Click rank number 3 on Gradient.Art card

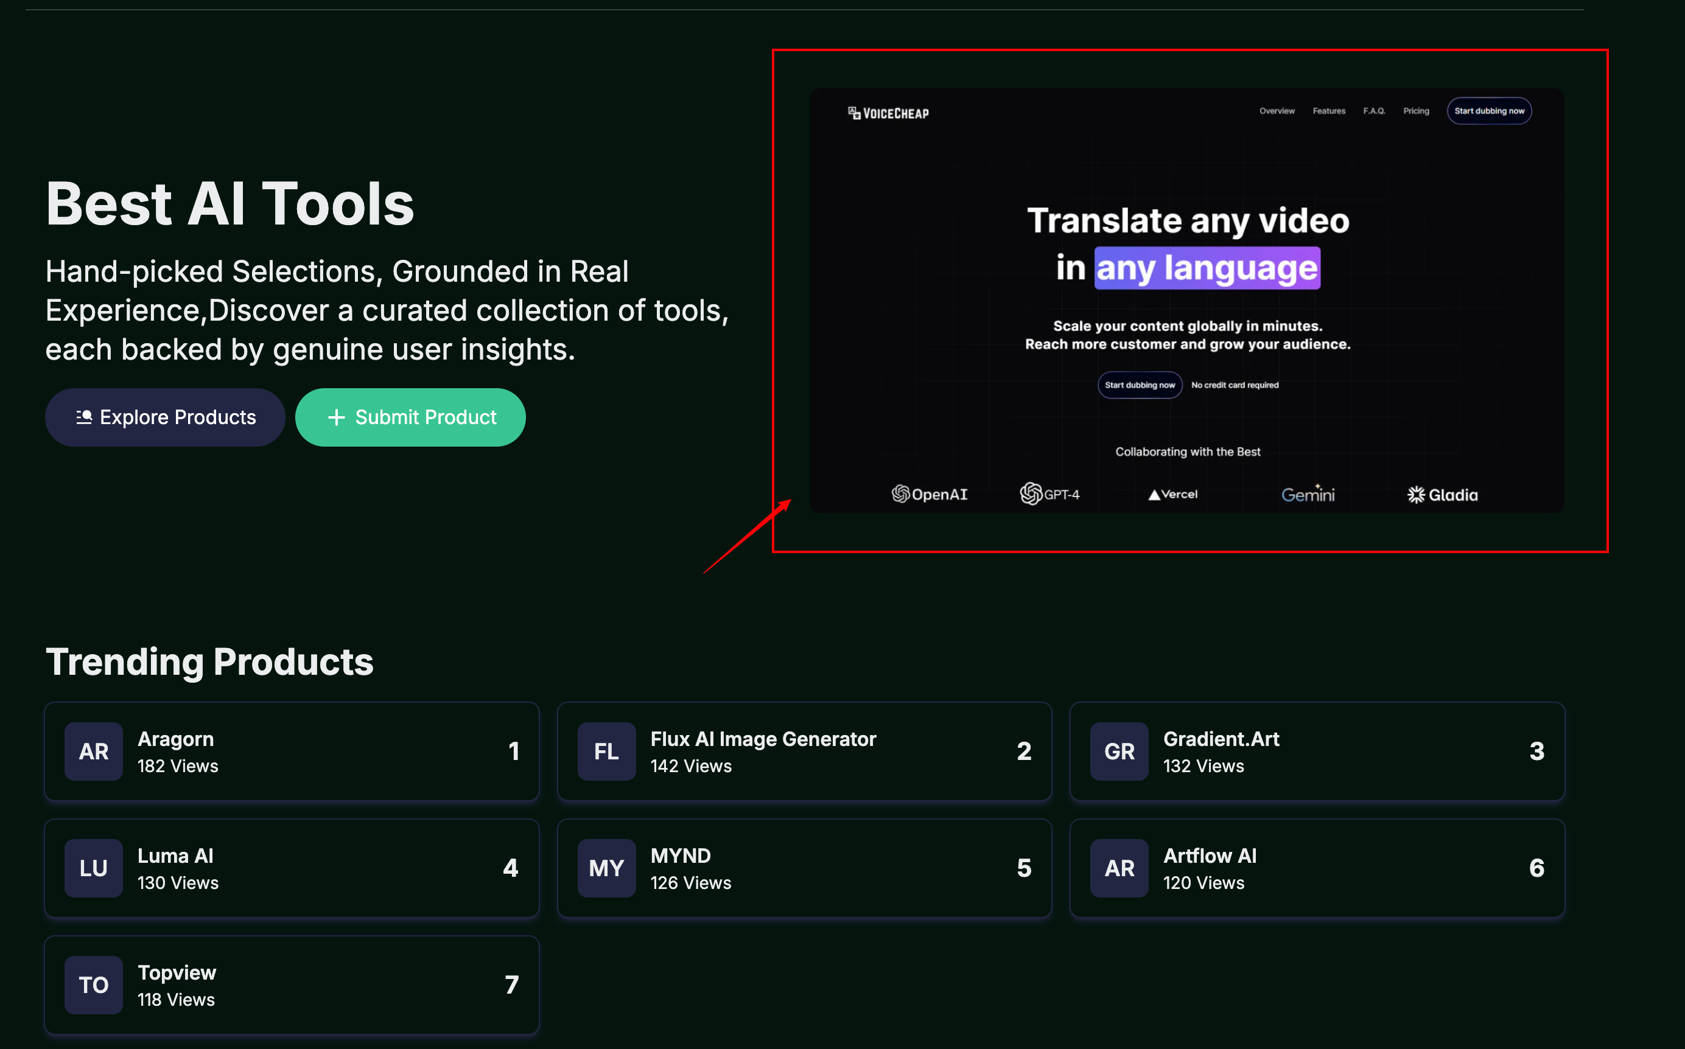(1537, 751)
